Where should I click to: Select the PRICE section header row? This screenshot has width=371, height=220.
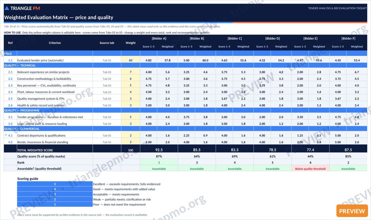(185, 54)
